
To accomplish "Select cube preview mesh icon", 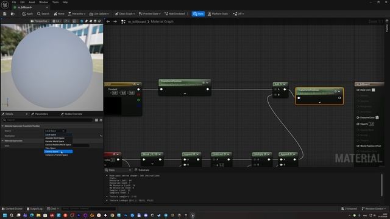I will click(95, 21).
